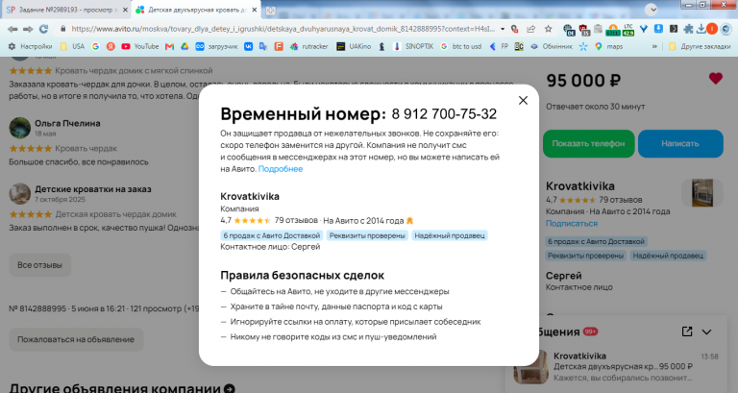Close the Задание №2989193 tab
Image resolution: width=738 pixels, height=393 pixels.
(125, 10)
